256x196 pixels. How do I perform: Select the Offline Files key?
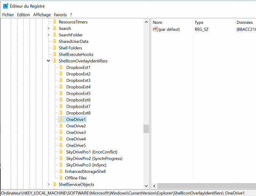[76, 178]
